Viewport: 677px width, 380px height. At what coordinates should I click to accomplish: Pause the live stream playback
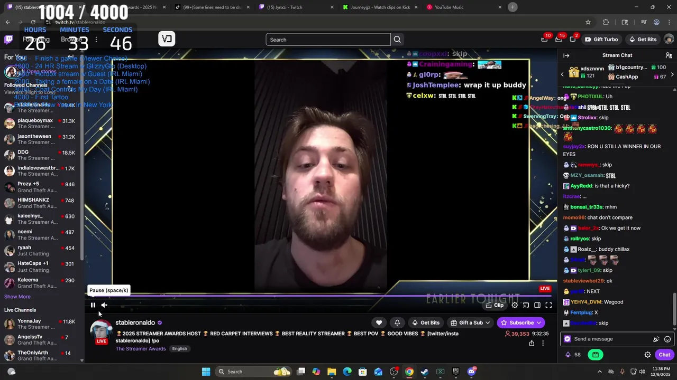(x=93, y=305)
